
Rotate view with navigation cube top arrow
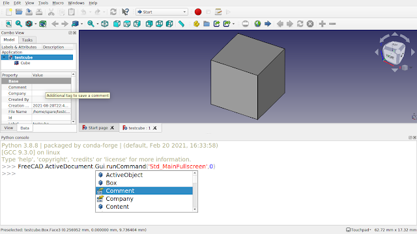tap(395, 34)
